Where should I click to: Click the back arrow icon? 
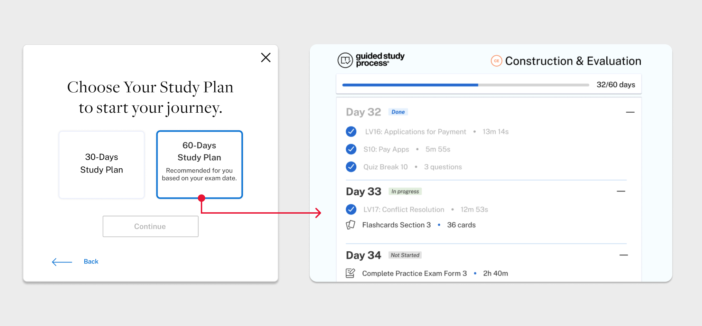[x=62, y=262]
